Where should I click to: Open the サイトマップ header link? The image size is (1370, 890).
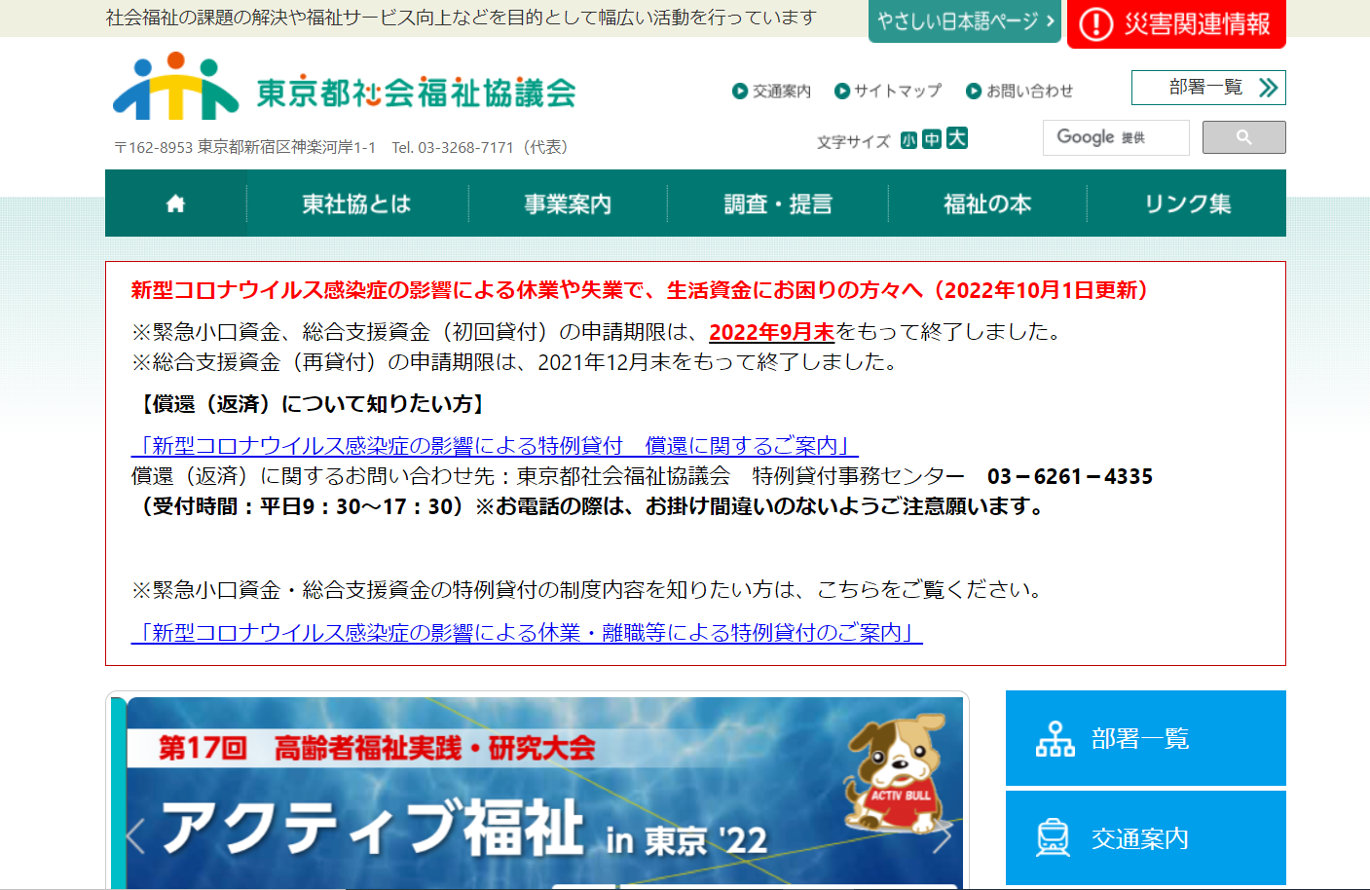click(x=888, y=91)
